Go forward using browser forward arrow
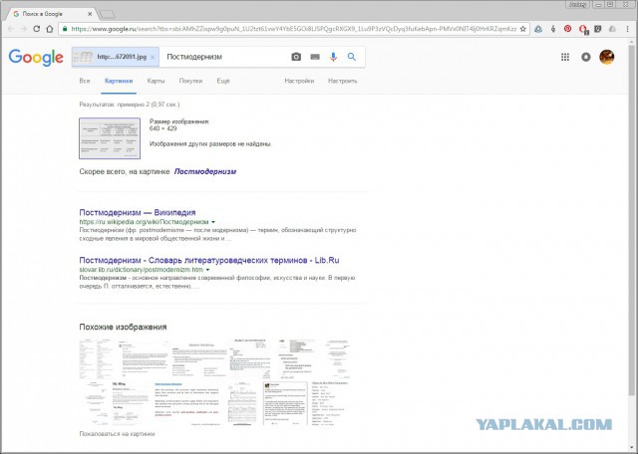This screenshot has width=638, height=454. coord(23,29)
